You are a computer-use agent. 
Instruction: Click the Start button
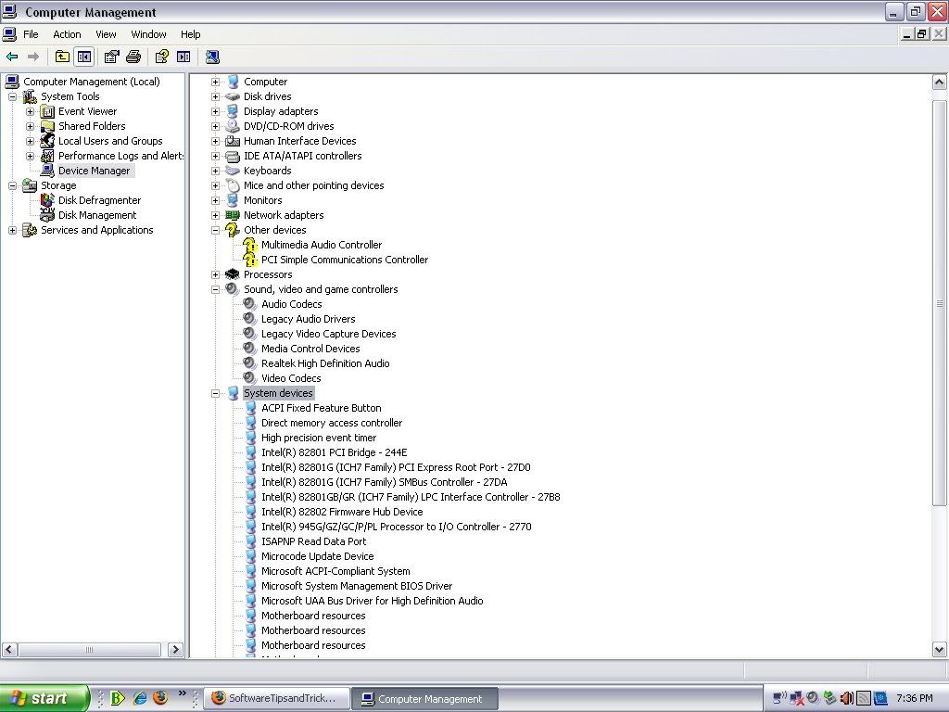click(44, 698)
